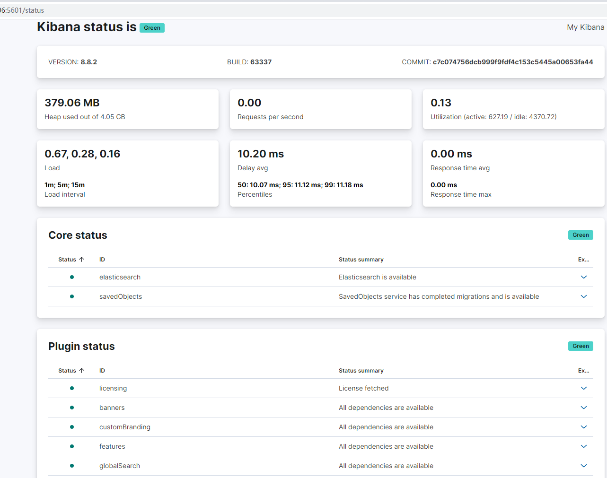The width and height of the screenshot is (607, 478).
Task: Click the green status dot for licensing
Action: (x=72, y=388)
